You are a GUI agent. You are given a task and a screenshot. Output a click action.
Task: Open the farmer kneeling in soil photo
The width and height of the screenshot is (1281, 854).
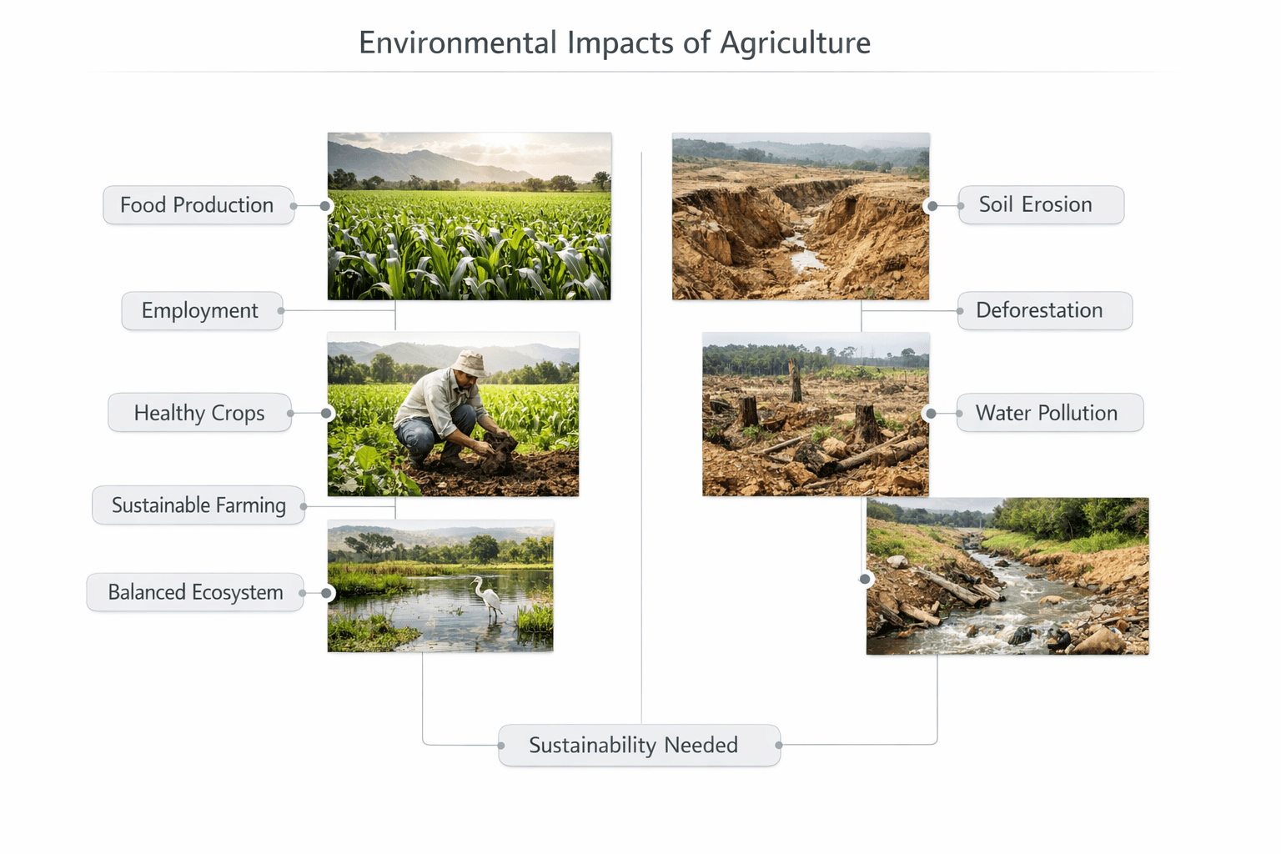[453, 414]
